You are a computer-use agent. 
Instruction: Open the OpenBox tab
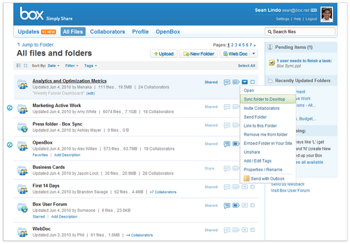[x=168, y=32]
